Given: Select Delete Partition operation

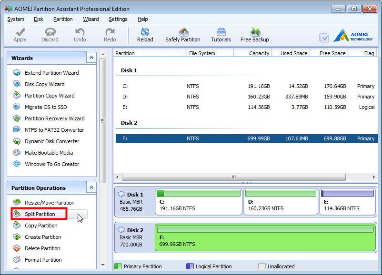Looking at the screenshot, I should click(42, 248).
